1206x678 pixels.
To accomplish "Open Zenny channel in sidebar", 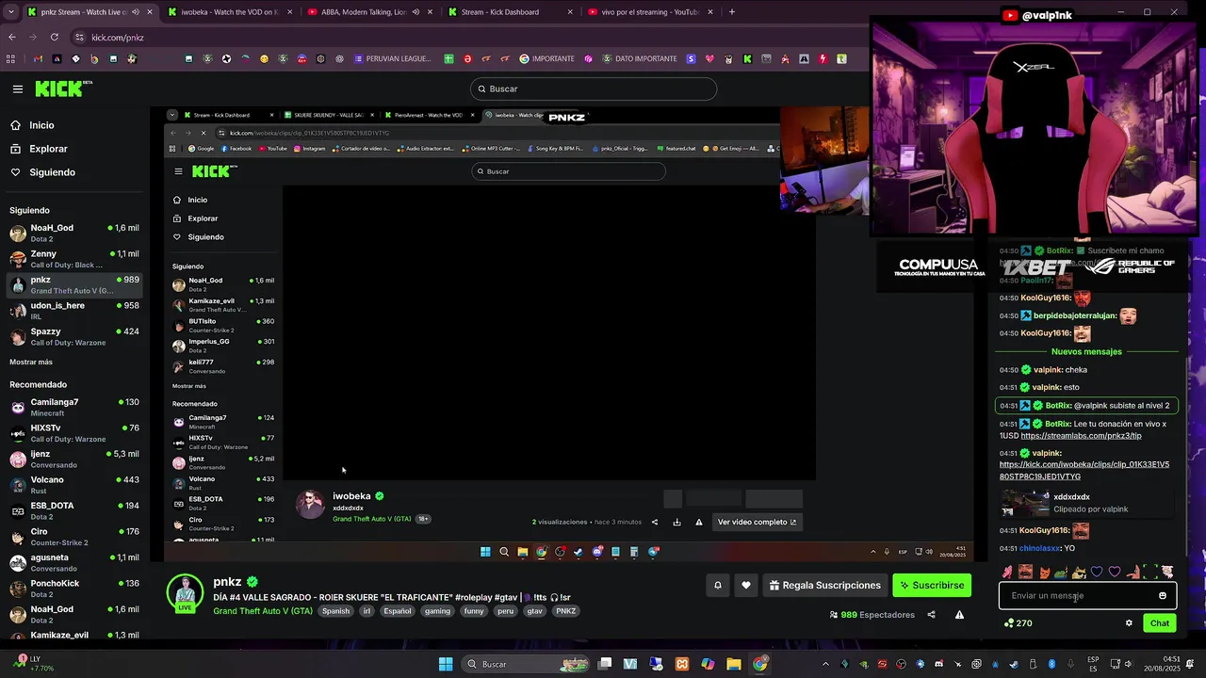I will pos(75,259).
